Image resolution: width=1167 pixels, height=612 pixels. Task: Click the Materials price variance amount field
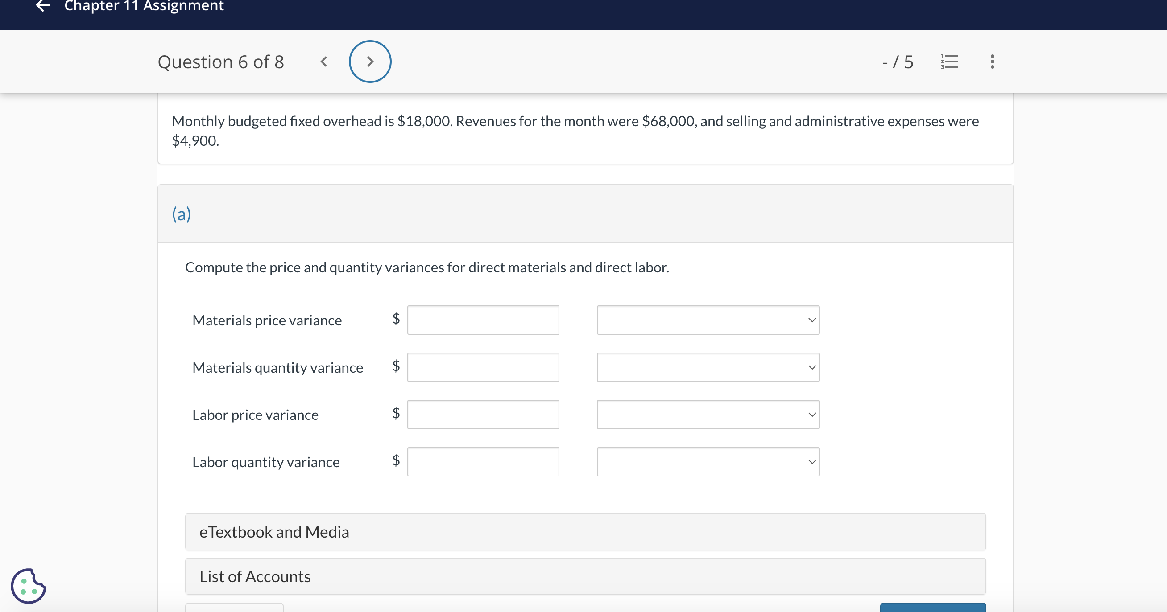(483, 320)
